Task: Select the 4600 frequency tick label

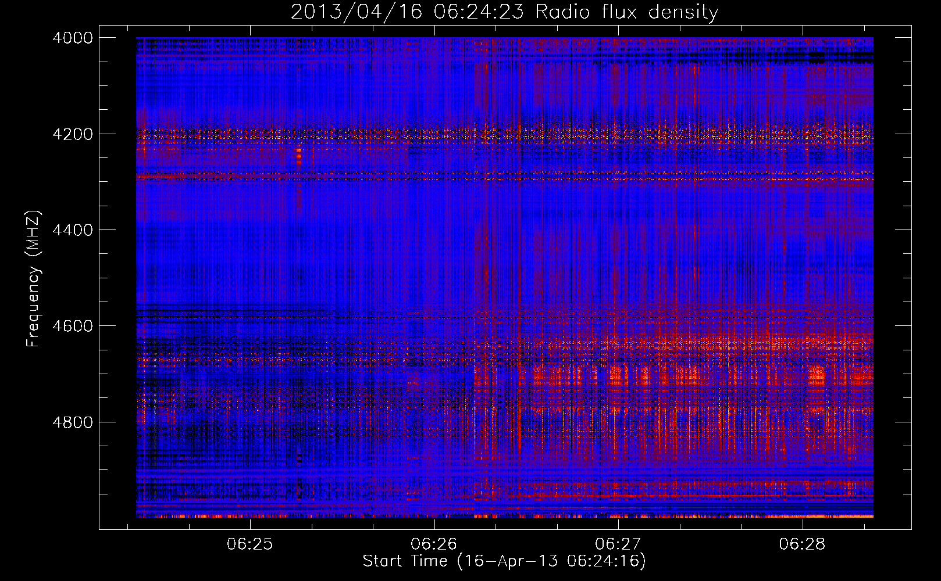Action: coord(73,326)
